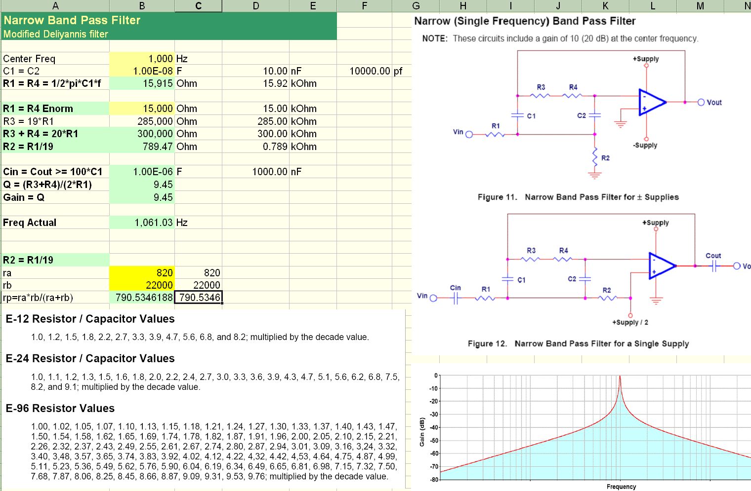Select the rp result cell in column C
Image resolution: width=751 pixels, height=491 pixels.
(199, 298)
